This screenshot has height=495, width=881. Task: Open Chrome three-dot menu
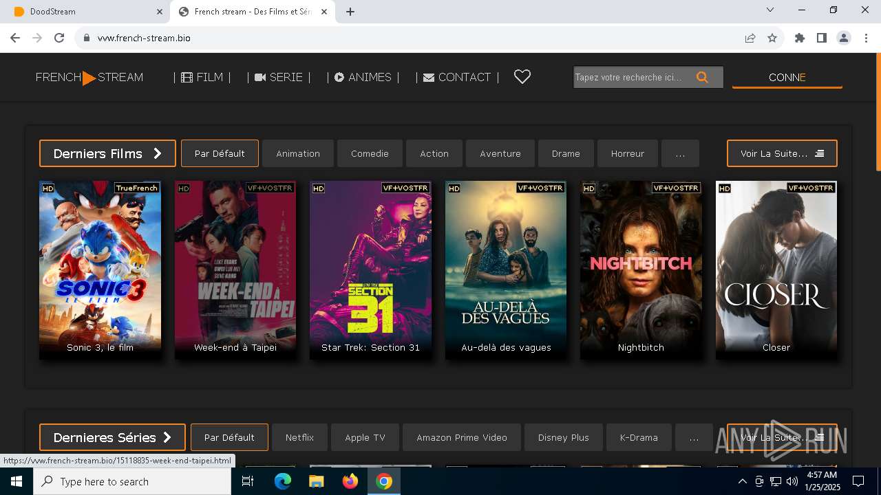click(x=865, y=38)
